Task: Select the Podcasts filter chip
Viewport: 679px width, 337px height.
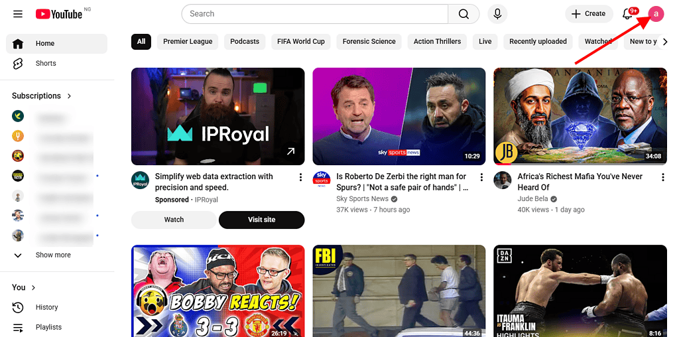Action: pos(245,42)
